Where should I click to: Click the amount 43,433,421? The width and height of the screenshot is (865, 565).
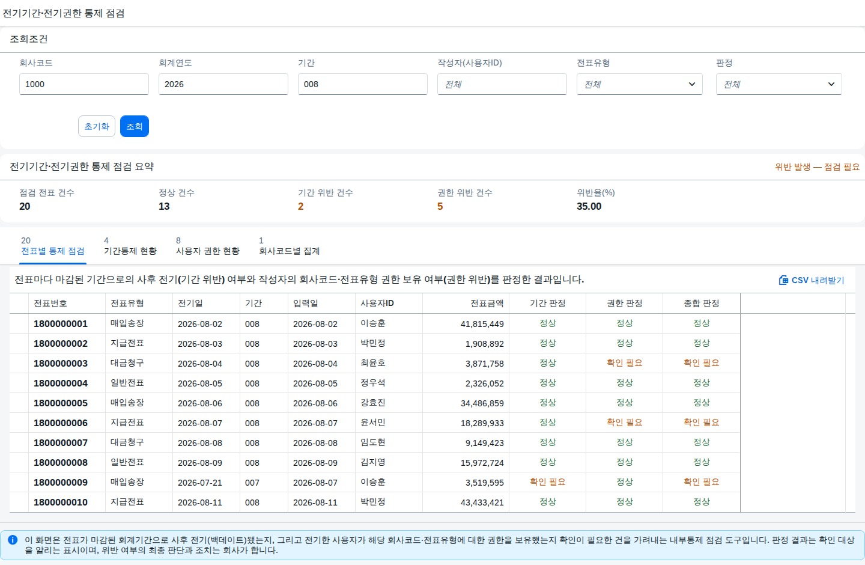click(482, 502)
